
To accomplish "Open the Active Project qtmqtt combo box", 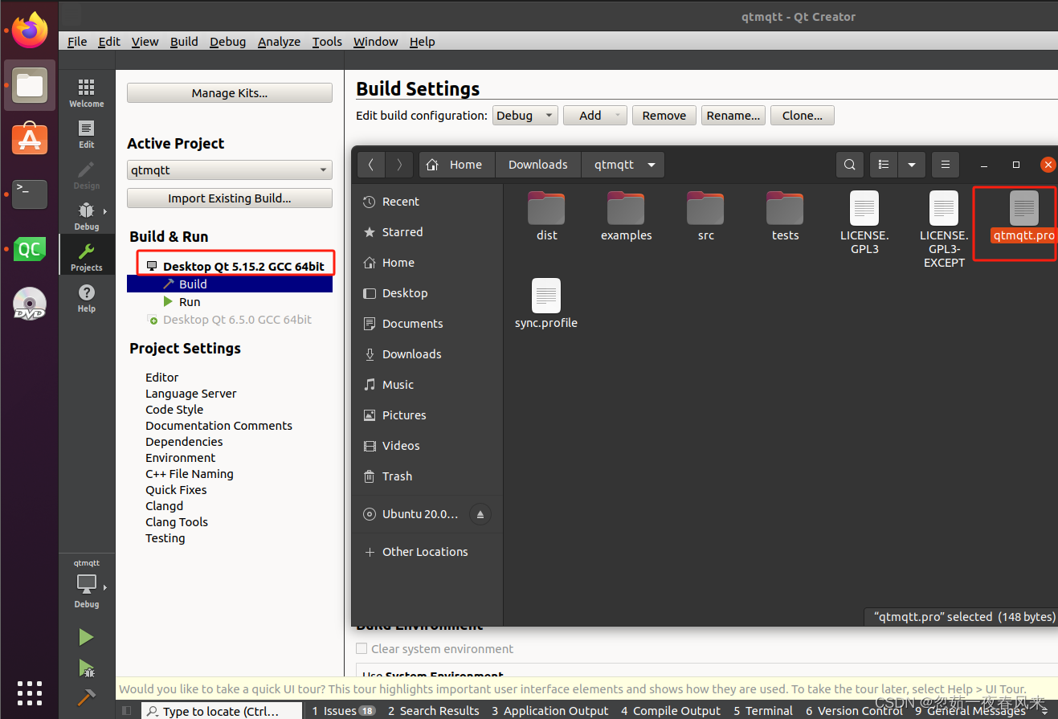I will click(230, 170).
